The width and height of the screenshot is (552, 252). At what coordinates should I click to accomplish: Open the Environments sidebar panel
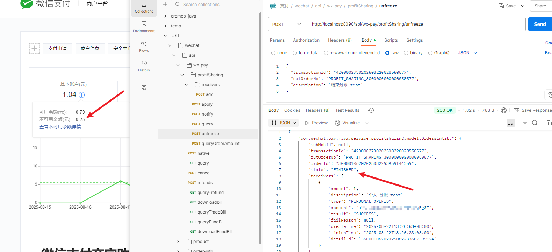point(144,27)
